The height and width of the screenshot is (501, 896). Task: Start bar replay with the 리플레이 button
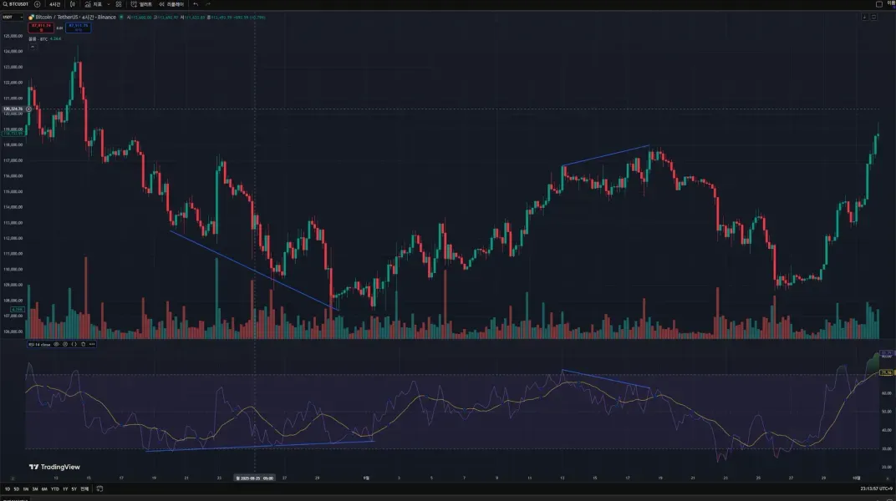point(171,4)
